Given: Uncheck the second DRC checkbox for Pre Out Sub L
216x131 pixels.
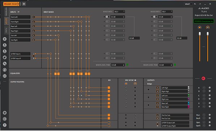Looking at the screenshot, I should pyautogui.click(x=135, y=115).
